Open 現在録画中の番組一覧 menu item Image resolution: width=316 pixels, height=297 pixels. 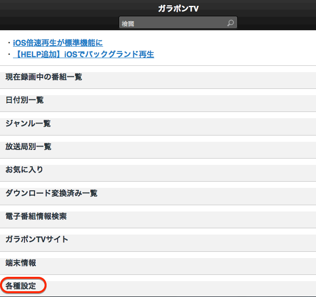(44, 77)
